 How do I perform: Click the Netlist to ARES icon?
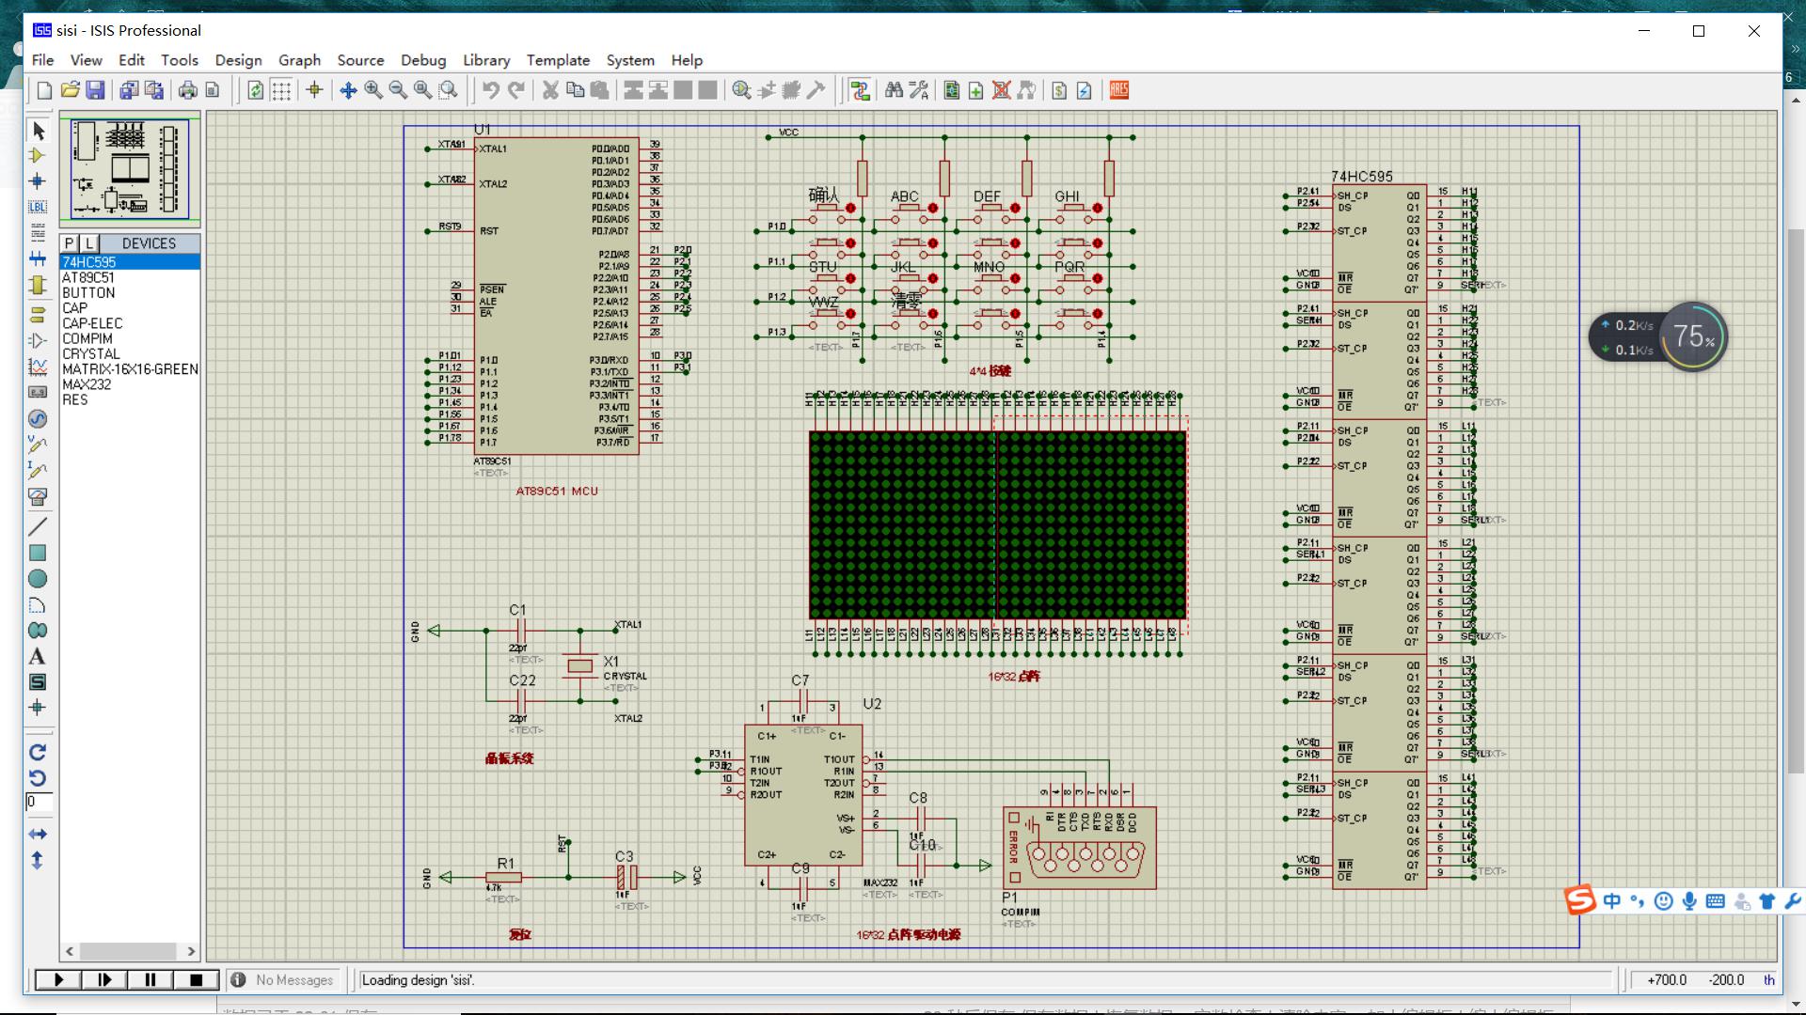1119,90
